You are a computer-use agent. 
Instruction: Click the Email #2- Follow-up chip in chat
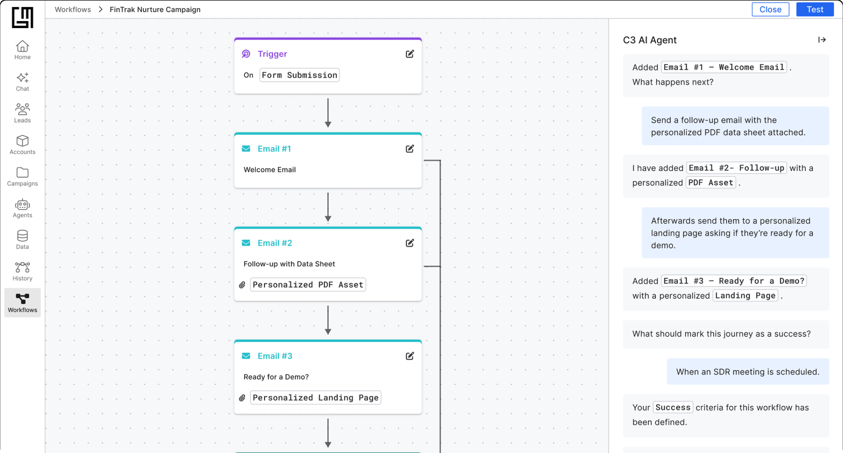coord(737,168)
